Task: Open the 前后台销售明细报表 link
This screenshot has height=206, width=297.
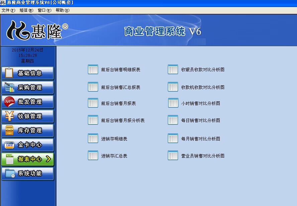Action: tap(121, 70)
